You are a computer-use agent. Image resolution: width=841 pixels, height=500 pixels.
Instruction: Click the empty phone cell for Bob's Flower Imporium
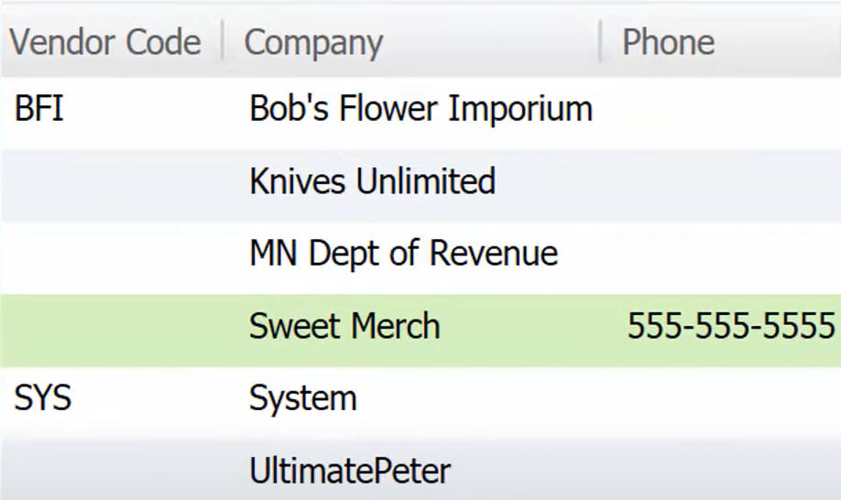coord(720,109)
